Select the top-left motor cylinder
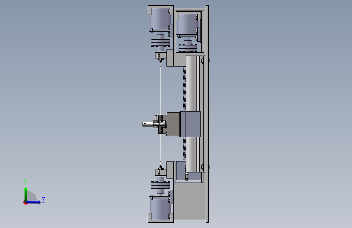Viewport: 352px width, 228px height. [160, 19]
